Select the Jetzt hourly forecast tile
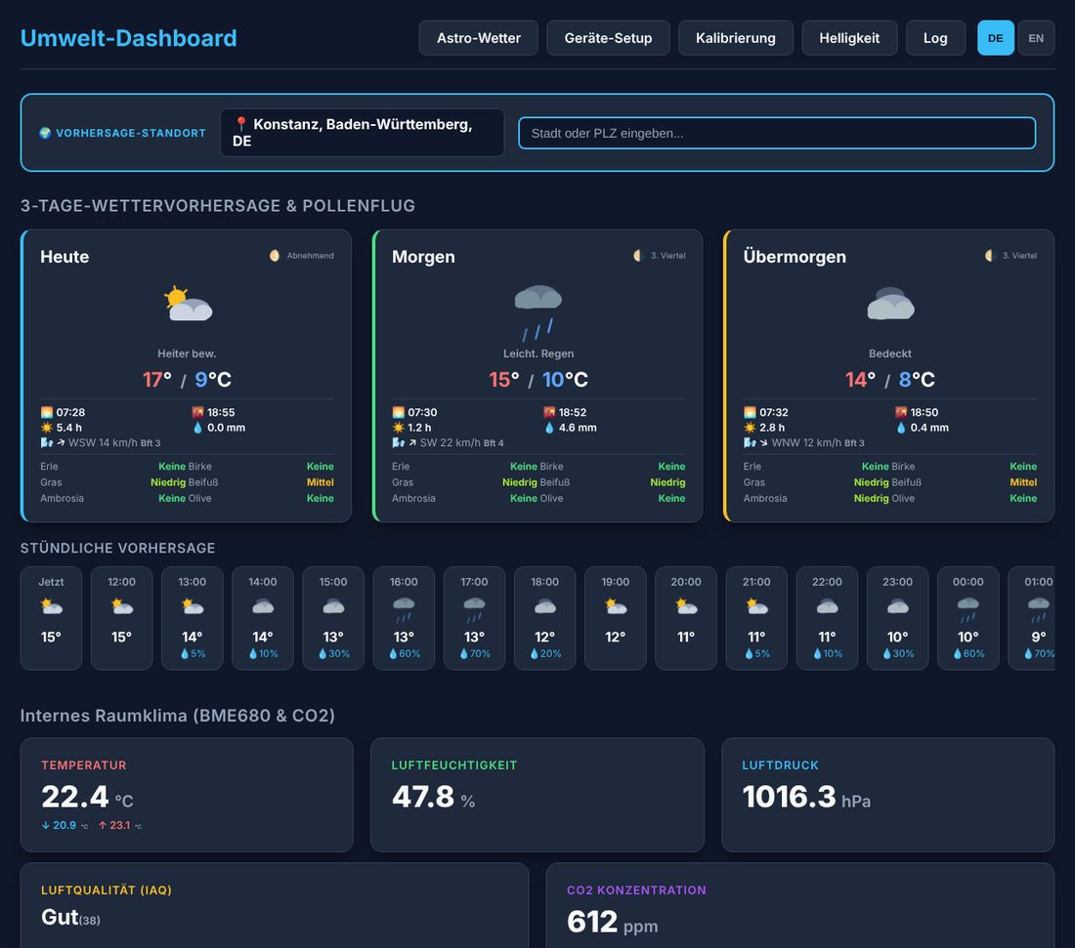Viewport: 1075px width, 948px height. [52, 618]
